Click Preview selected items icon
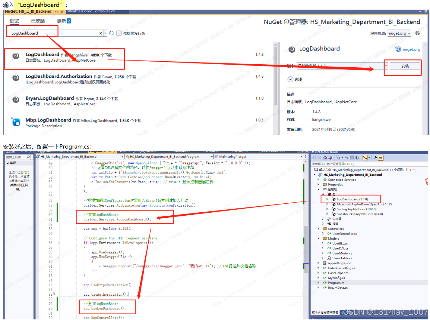430x320 pixels. point(381,158)
